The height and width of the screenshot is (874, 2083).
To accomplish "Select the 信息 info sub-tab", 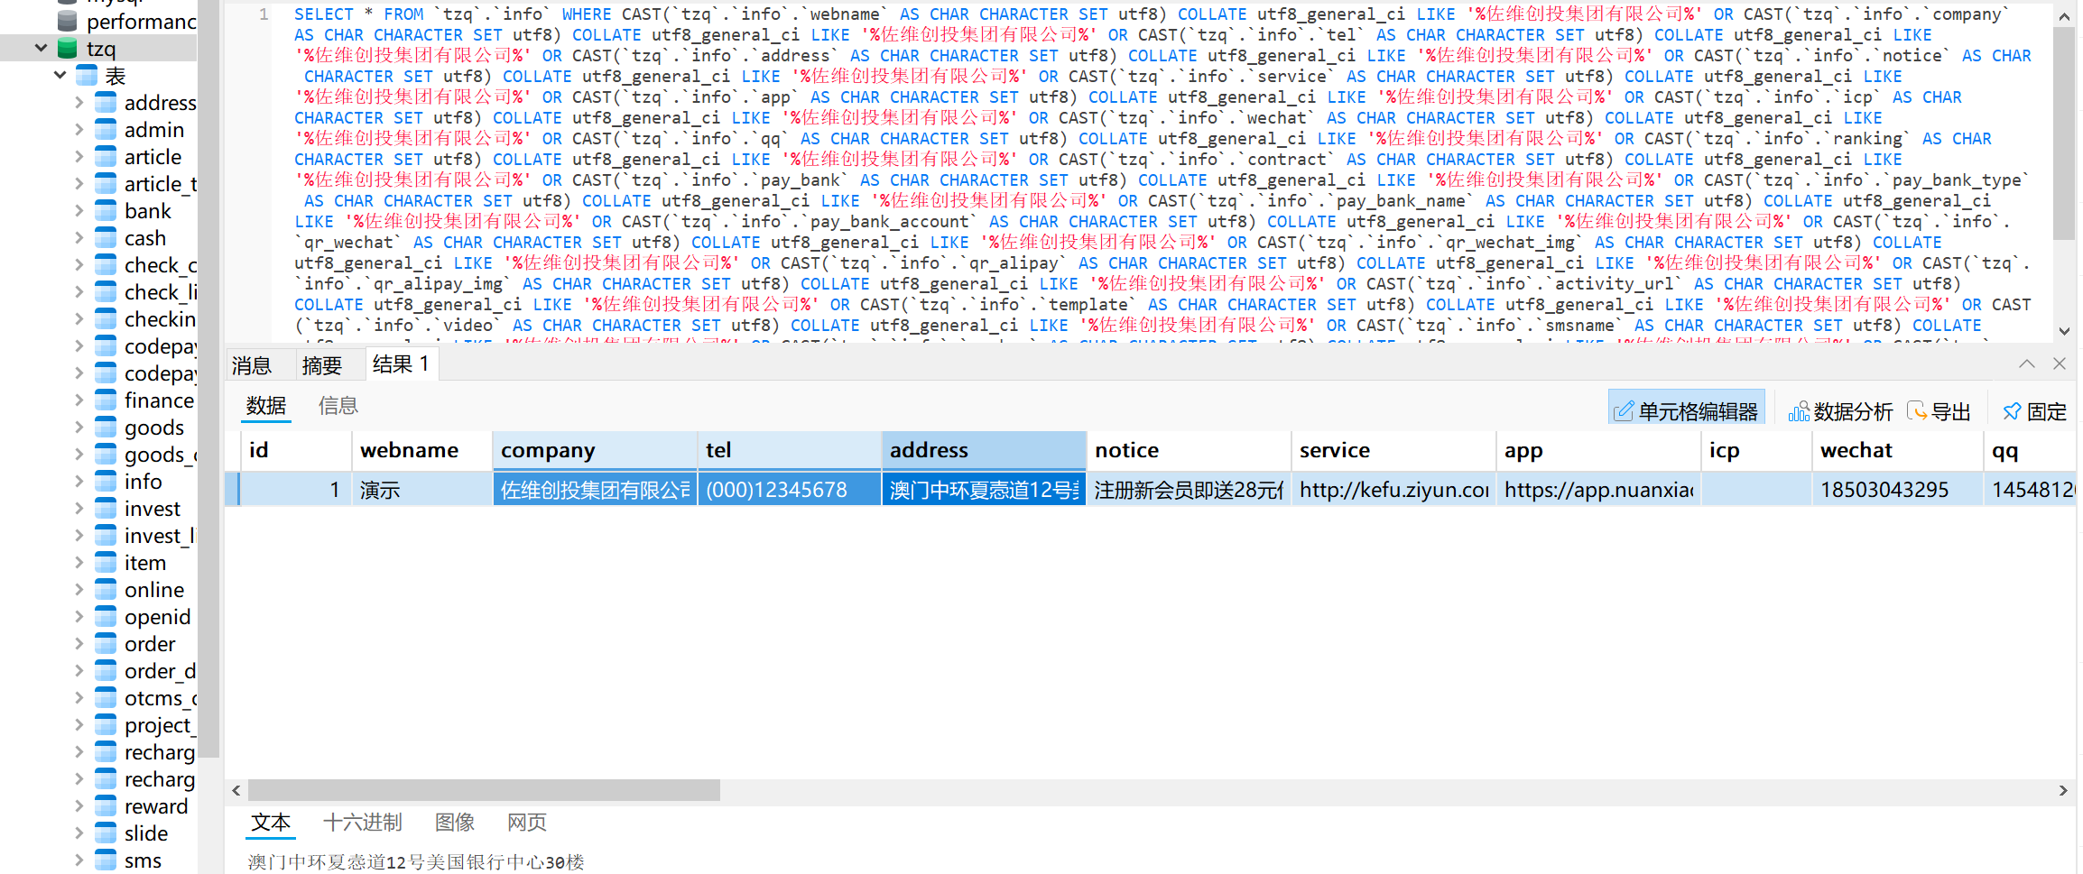I will point(338,407).
